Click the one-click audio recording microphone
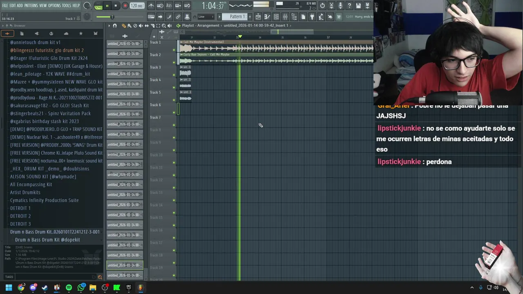This screenshot has width=523, height=294. [340, 6]
